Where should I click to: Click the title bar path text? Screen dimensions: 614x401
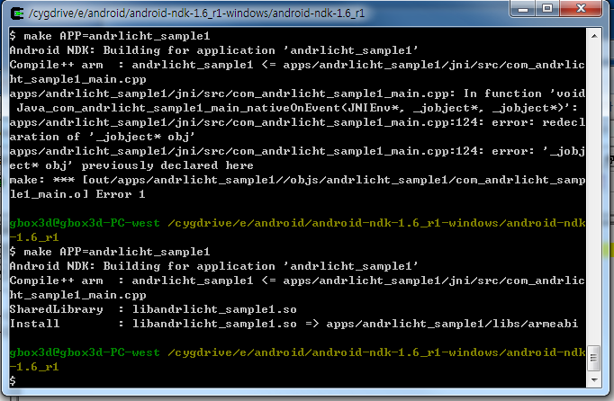(x=196, y=13)
